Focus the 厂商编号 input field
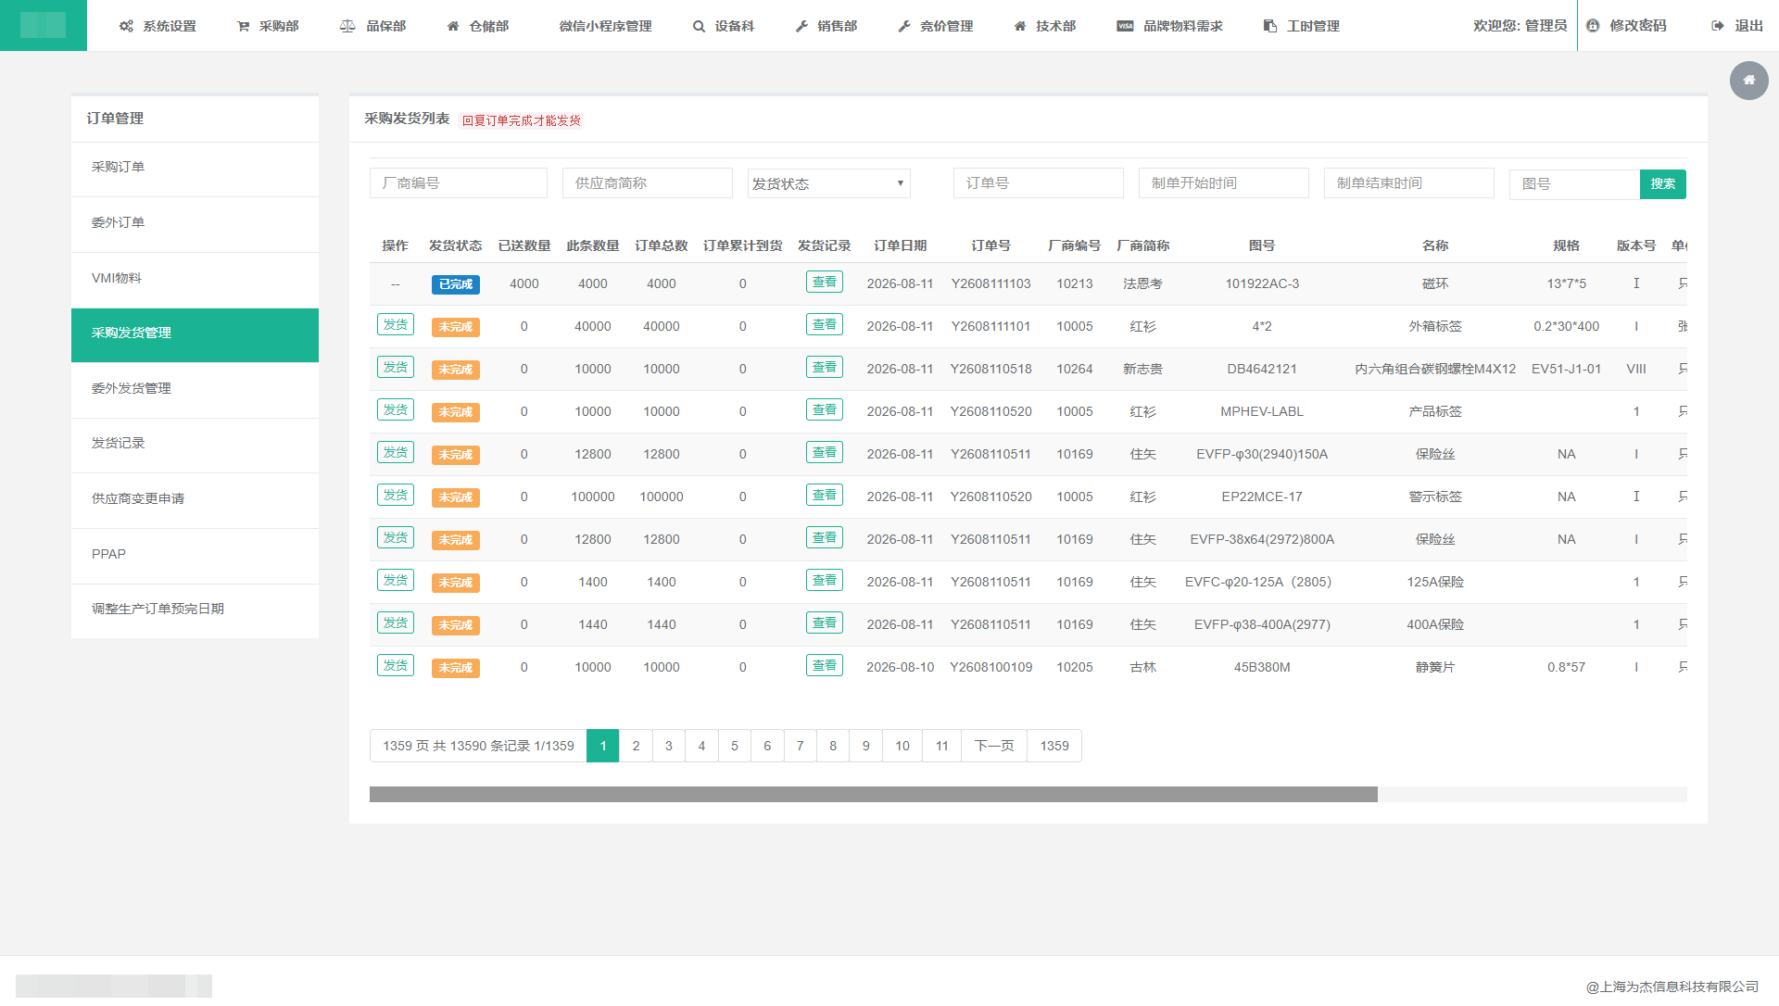 [459, 183]
